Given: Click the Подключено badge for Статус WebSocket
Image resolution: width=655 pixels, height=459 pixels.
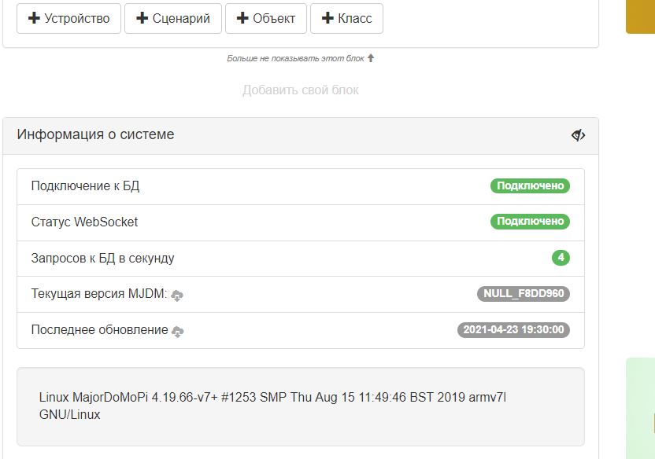Looking at the screenshot, I should click(x=530, y=222).
